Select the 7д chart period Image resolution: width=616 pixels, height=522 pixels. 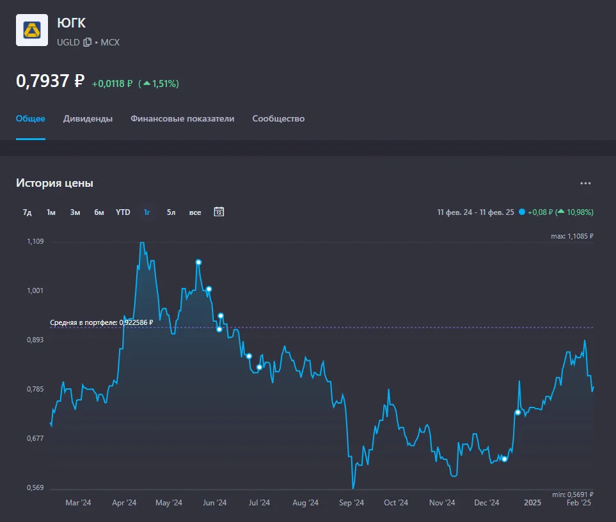27,212
